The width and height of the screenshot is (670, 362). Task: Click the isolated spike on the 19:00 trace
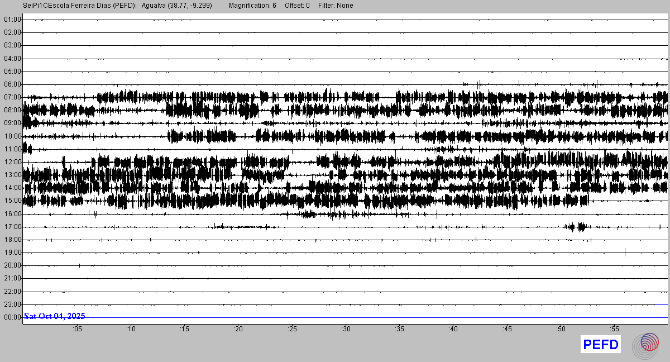(x=625, y=252)
